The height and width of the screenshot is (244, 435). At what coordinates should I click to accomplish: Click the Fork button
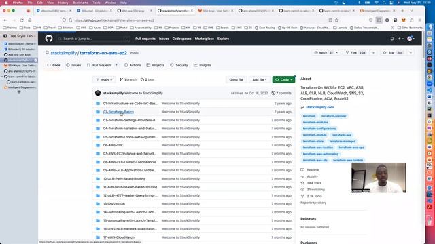coord(355,53)
